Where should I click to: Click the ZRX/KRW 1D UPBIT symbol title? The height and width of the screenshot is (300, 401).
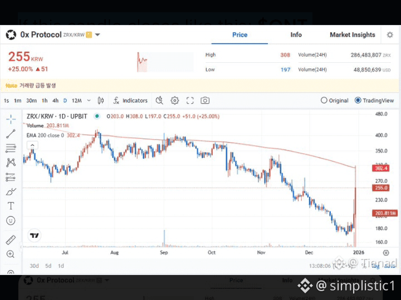(x=57, y=116)
